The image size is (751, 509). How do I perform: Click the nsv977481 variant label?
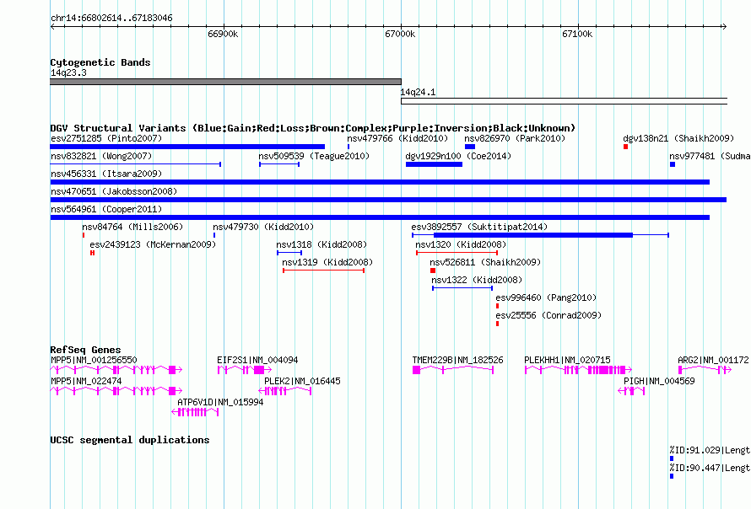pyautogui.click(x=710, y=156)
